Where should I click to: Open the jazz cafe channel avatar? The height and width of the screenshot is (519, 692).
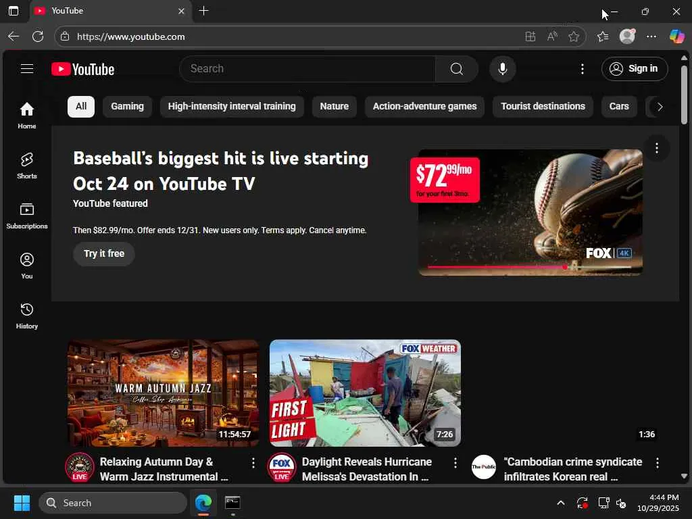tap(80, 468)
